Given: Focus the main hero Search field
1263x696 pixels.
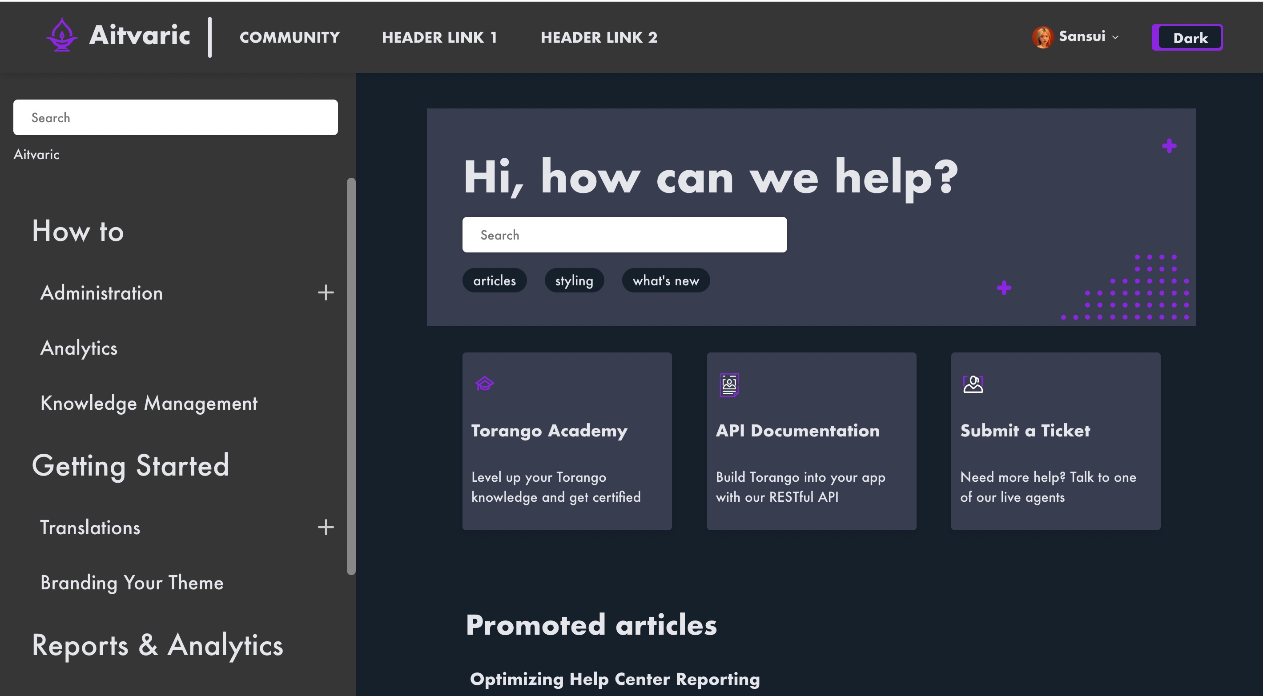Looking at the screenshot, I should (624, 235).
